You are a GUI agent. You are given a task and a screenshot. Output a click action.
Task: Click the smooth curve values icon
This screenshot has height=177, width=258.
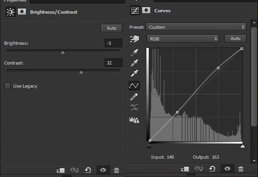[134, 107]
